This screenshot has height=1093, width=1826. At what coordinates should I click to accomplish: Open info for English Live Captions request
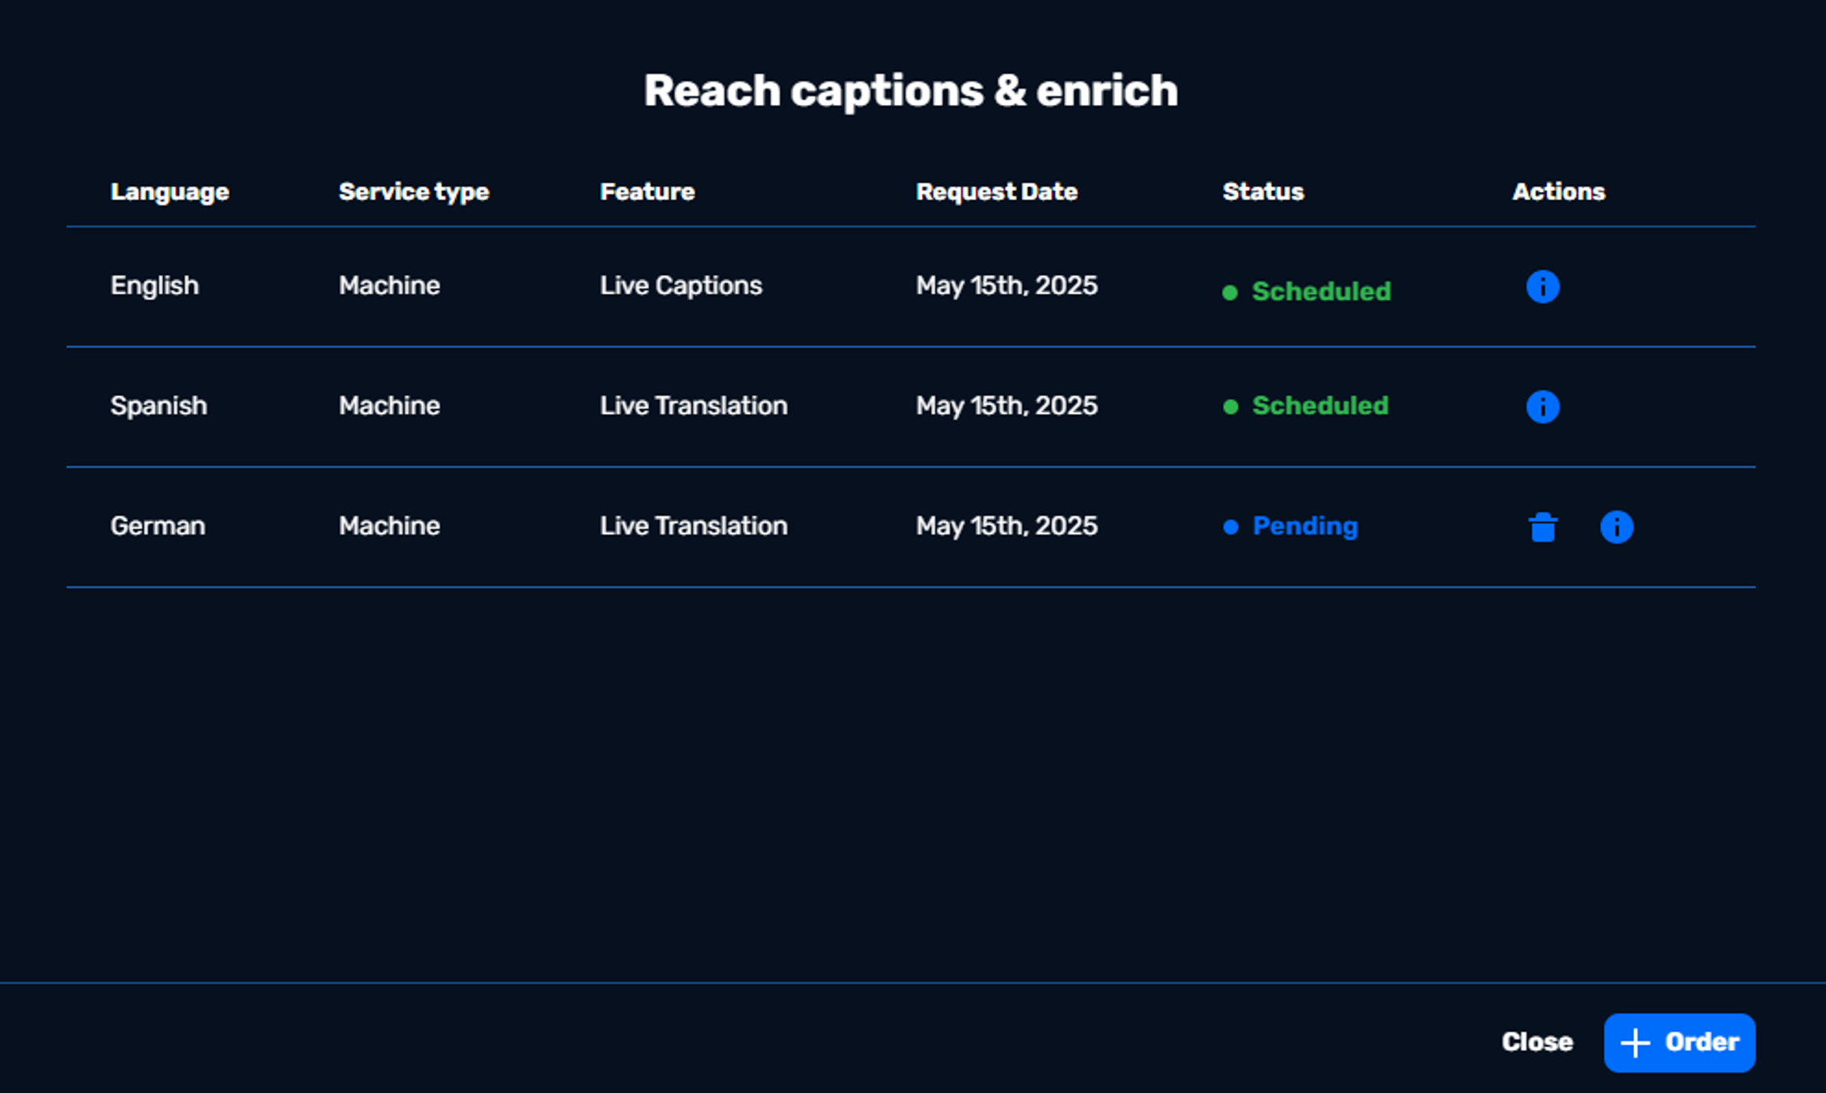pyautogui.click(x=1542, y=287)
